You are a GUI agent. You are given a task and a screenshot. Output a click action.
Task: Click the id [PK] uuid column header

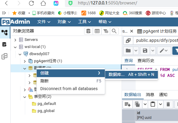(x=157, y=115)
